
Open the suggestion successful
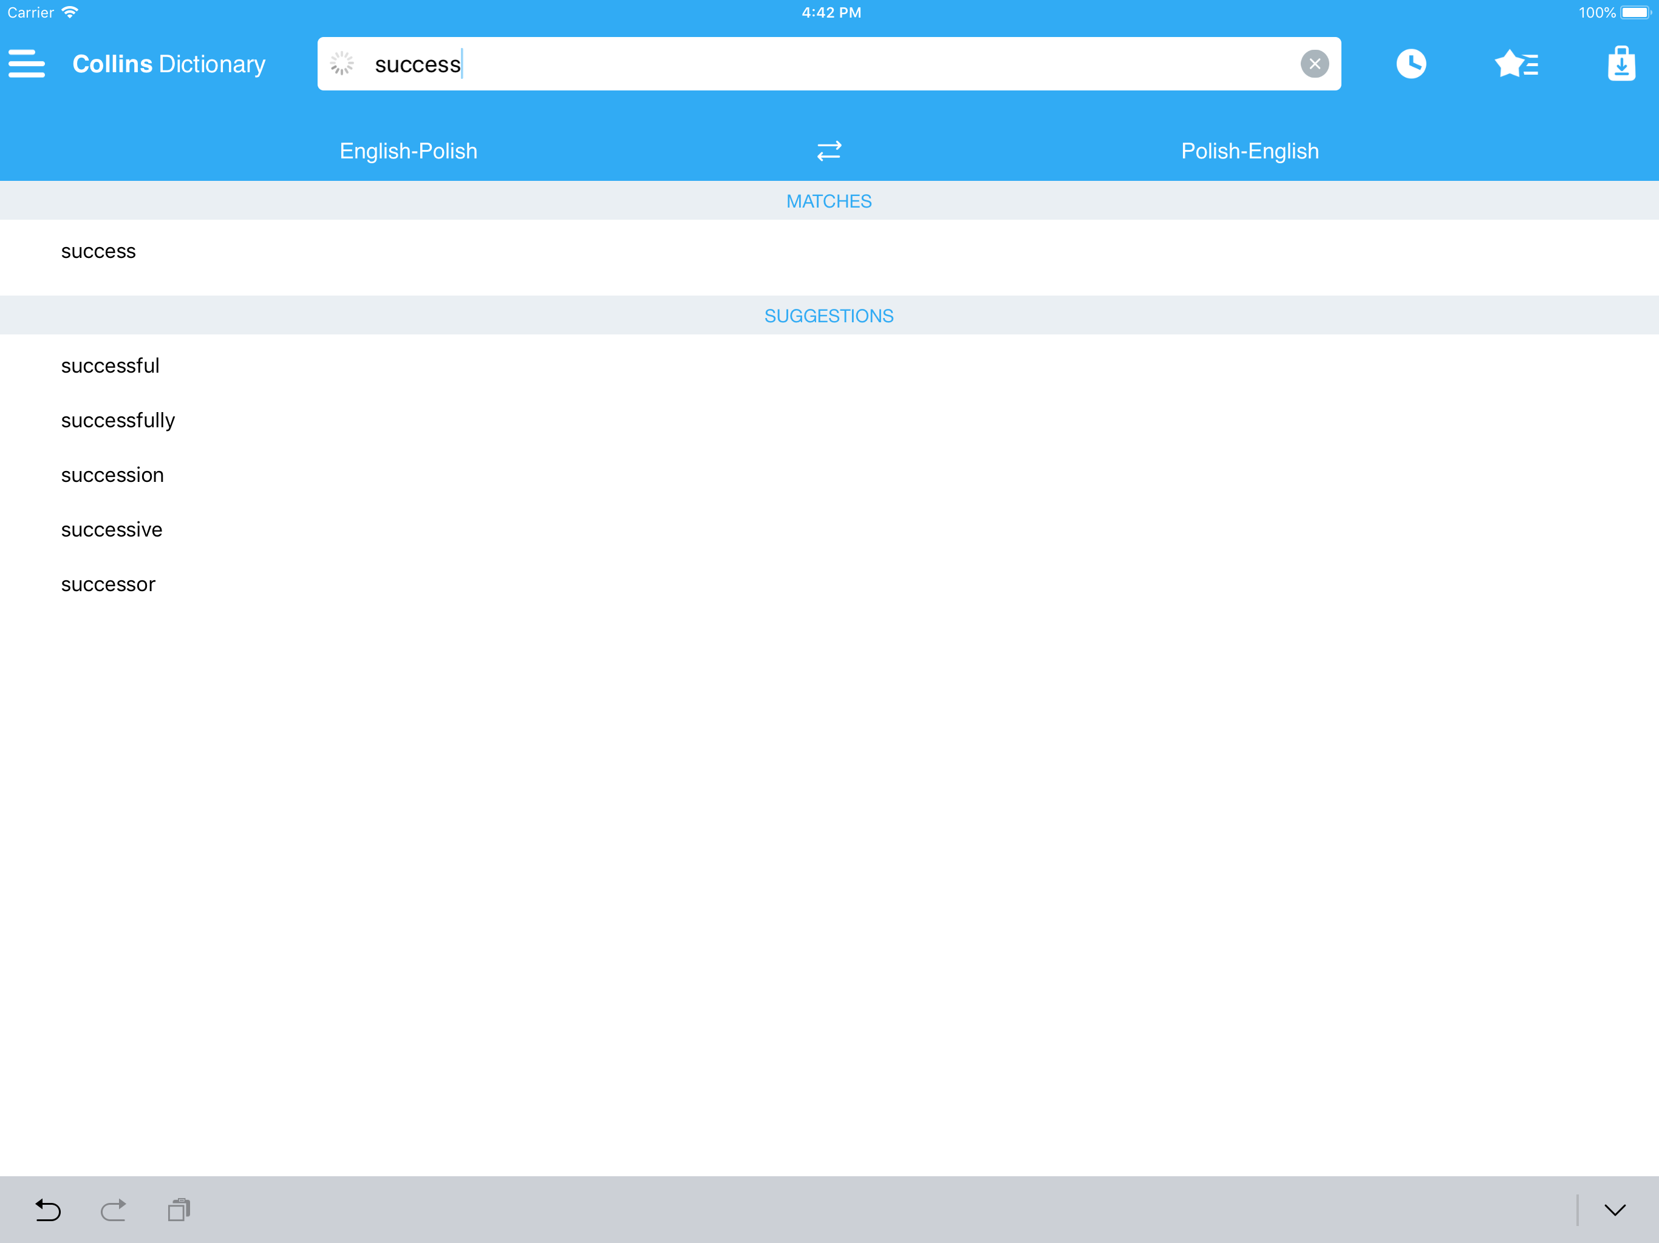point(111,366)
